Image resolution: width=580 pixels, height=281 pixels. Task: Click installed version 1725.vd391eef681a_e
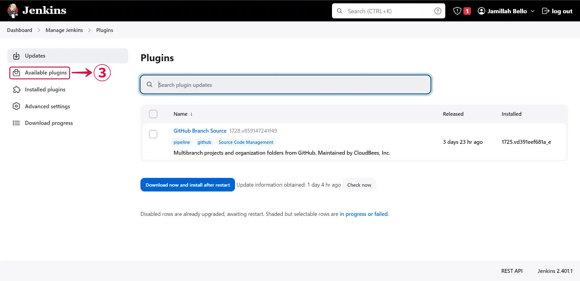(526, 142)
